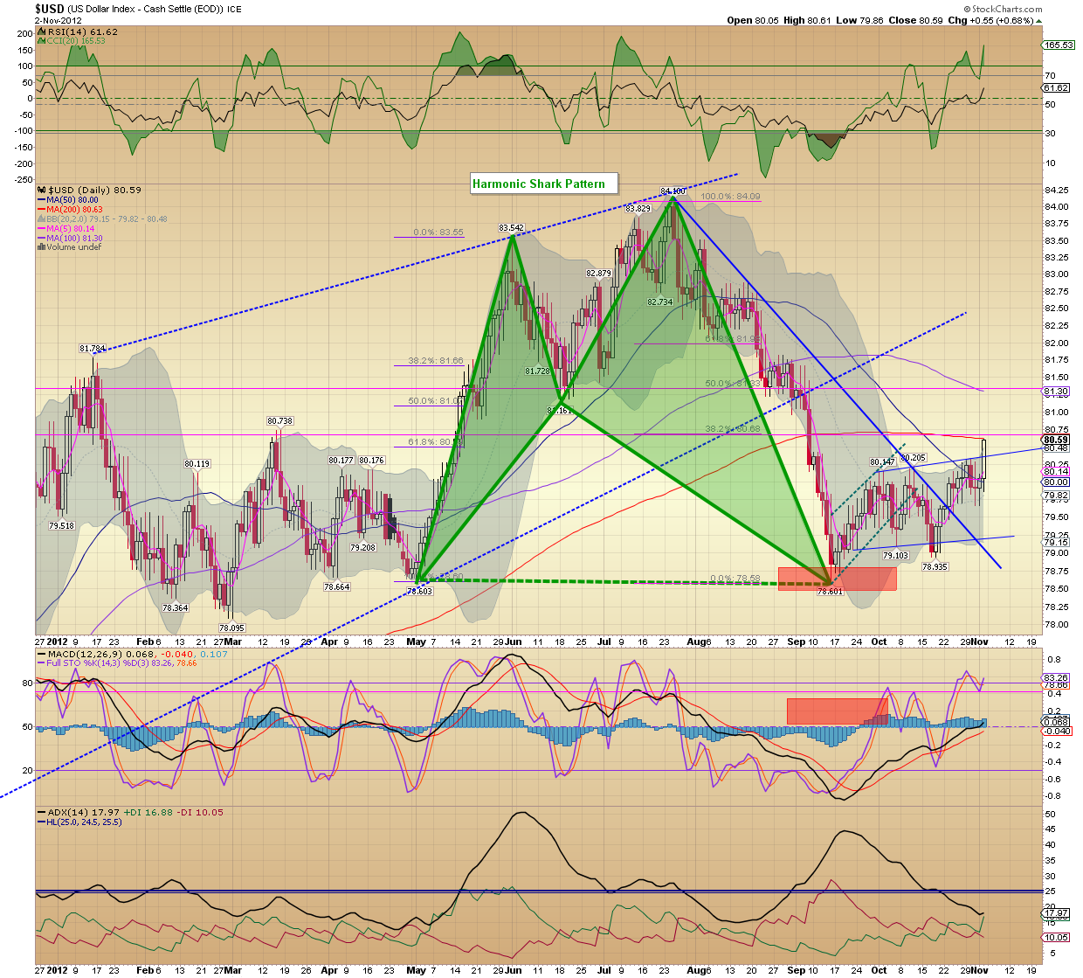This screenshot has height=978, width=1083.
Task: Click the 79.103 price label
Action: (x=895, y=555)
